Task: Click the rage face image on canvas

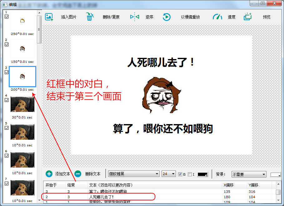Action: (x=162, y=95)
